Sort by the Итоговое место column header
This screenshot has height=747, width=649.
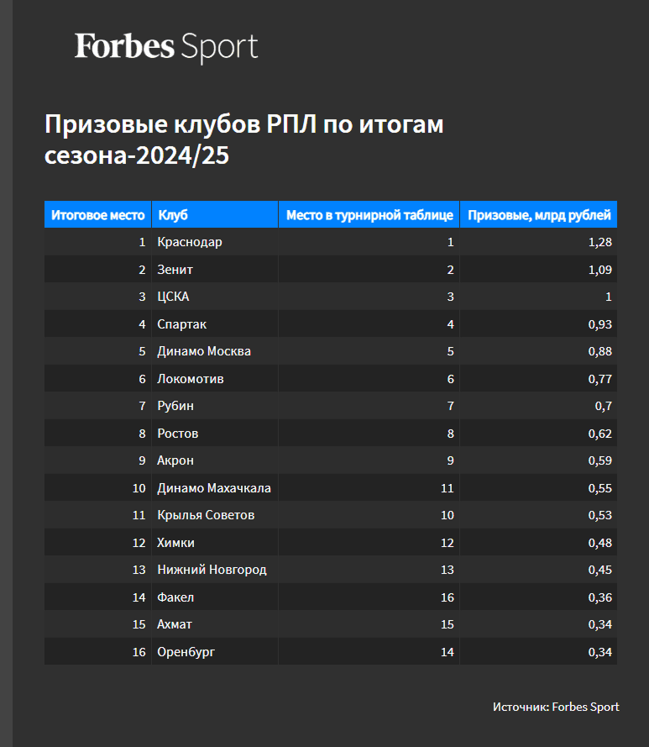coord(97,214)
